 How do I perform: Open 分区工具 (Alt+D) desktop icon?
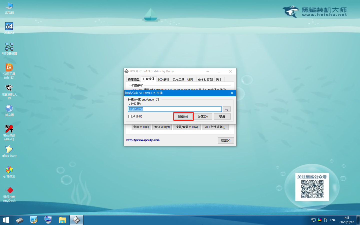pyautogui.click(x=9, y=71)
